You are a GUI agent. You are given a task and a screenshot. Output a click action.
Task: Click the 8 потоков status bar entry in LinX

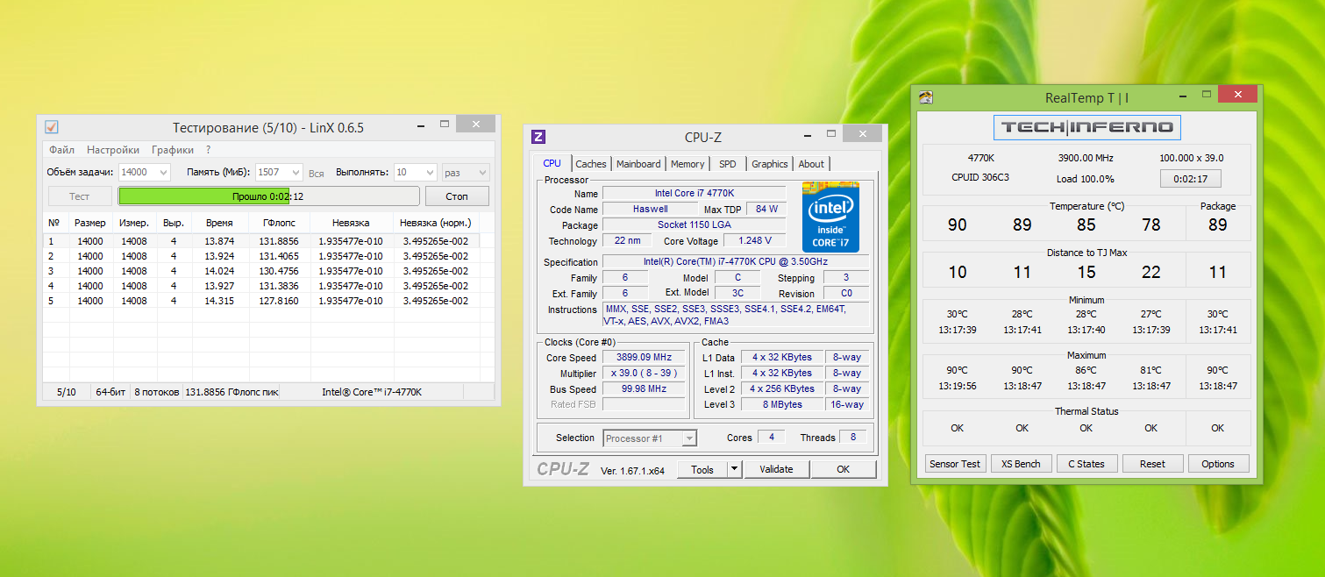click(158, 392)
